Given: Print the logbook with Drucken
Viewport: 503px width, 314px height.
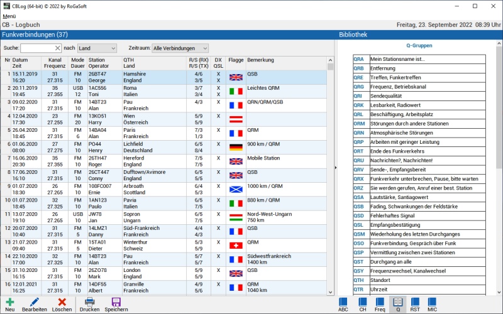Looking at the screenshot, I should click(90, 303).
